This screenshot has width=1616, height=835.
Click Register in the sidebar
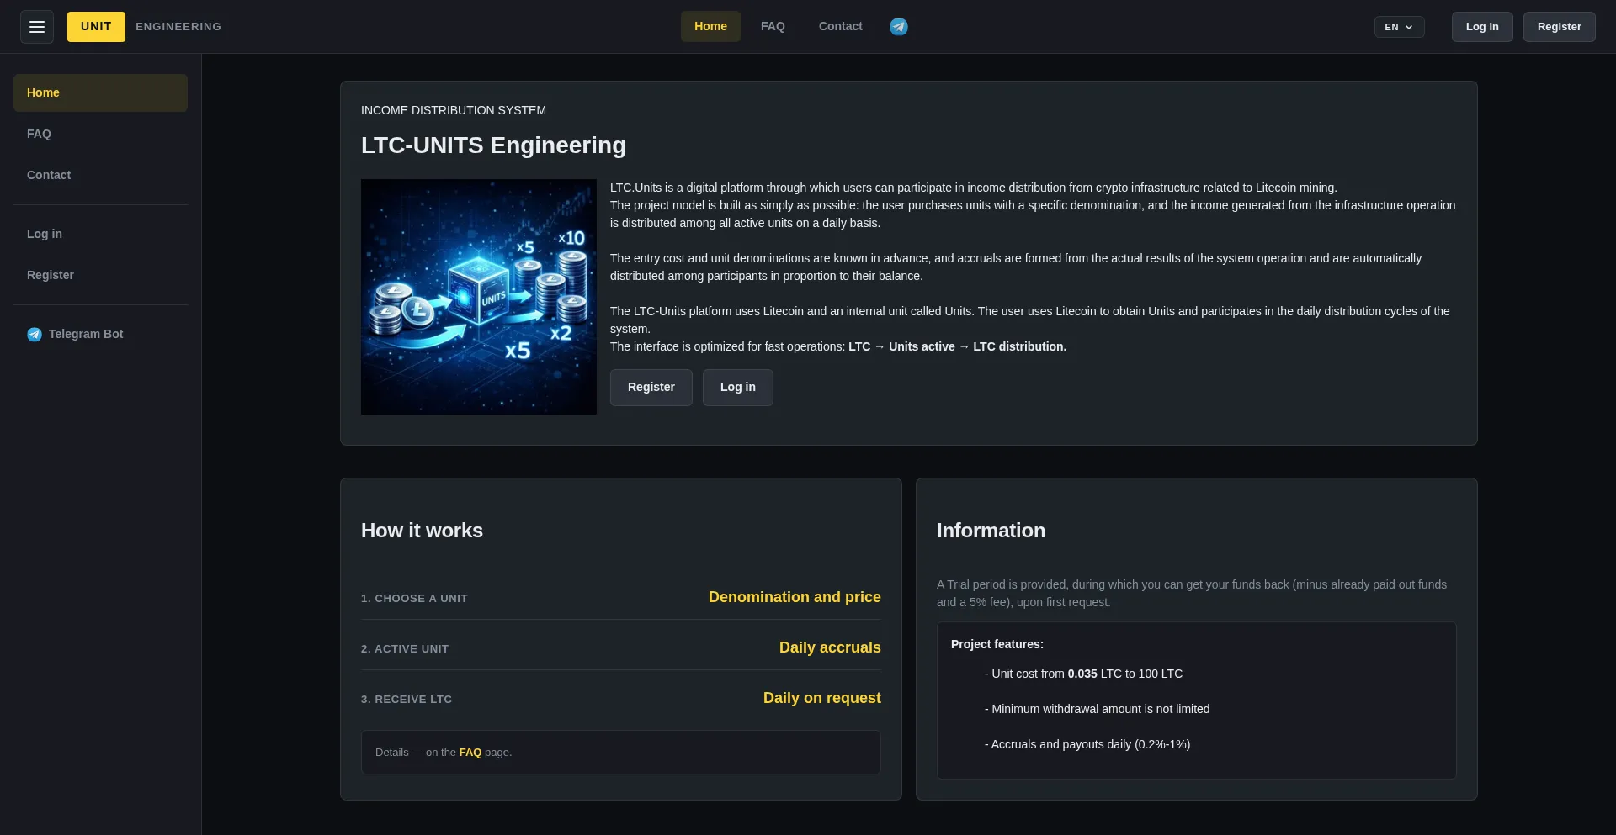click(100, 275)
